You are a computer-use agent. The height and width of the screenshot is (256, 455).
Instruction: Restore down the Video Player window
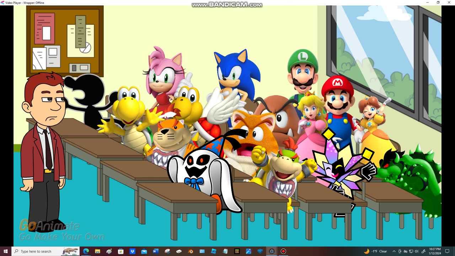438,2
